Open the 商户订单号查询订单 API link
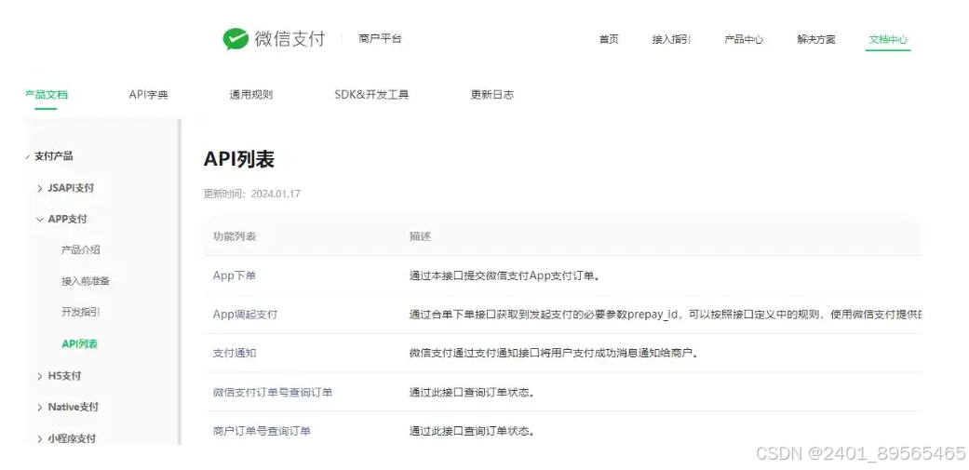Image resolution: width=969 pixels, height=470 pixels. [x=262, y=431]
